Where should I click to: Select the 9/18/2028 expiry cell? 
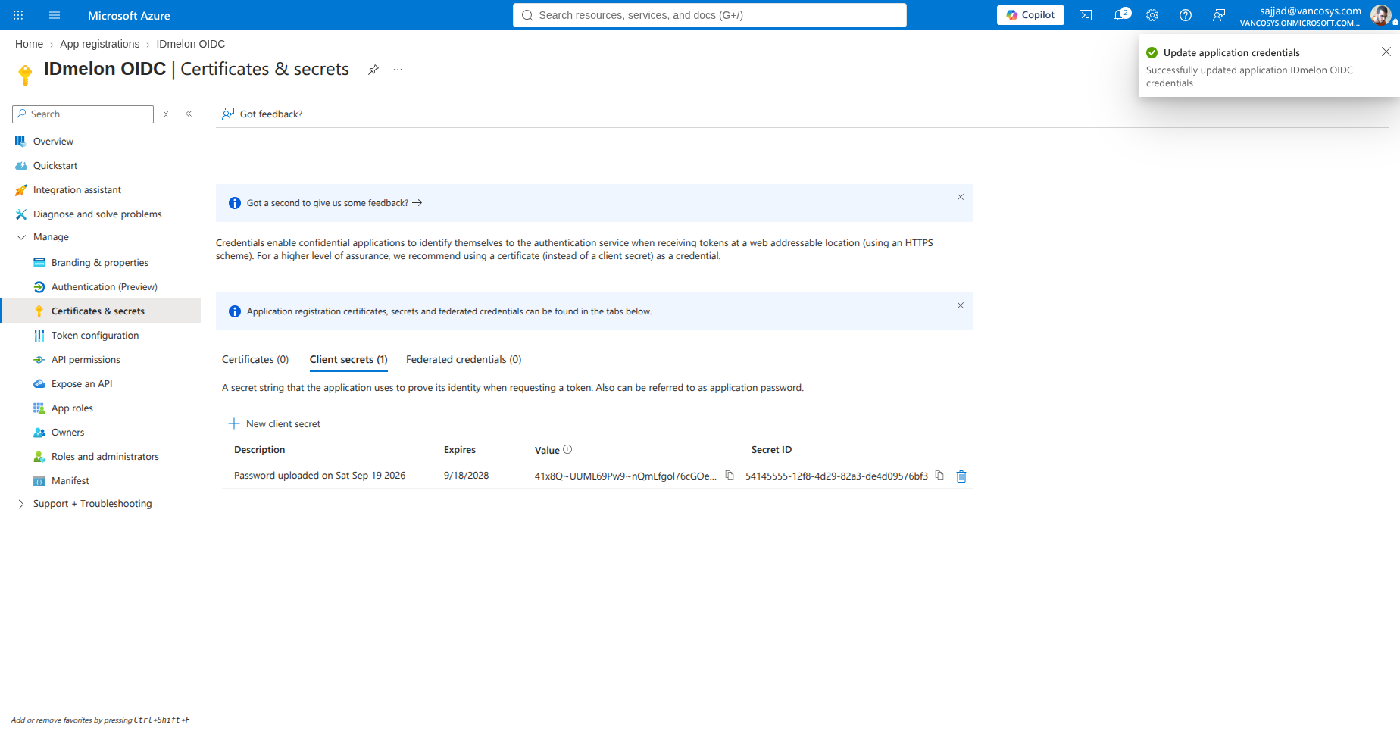466,476
